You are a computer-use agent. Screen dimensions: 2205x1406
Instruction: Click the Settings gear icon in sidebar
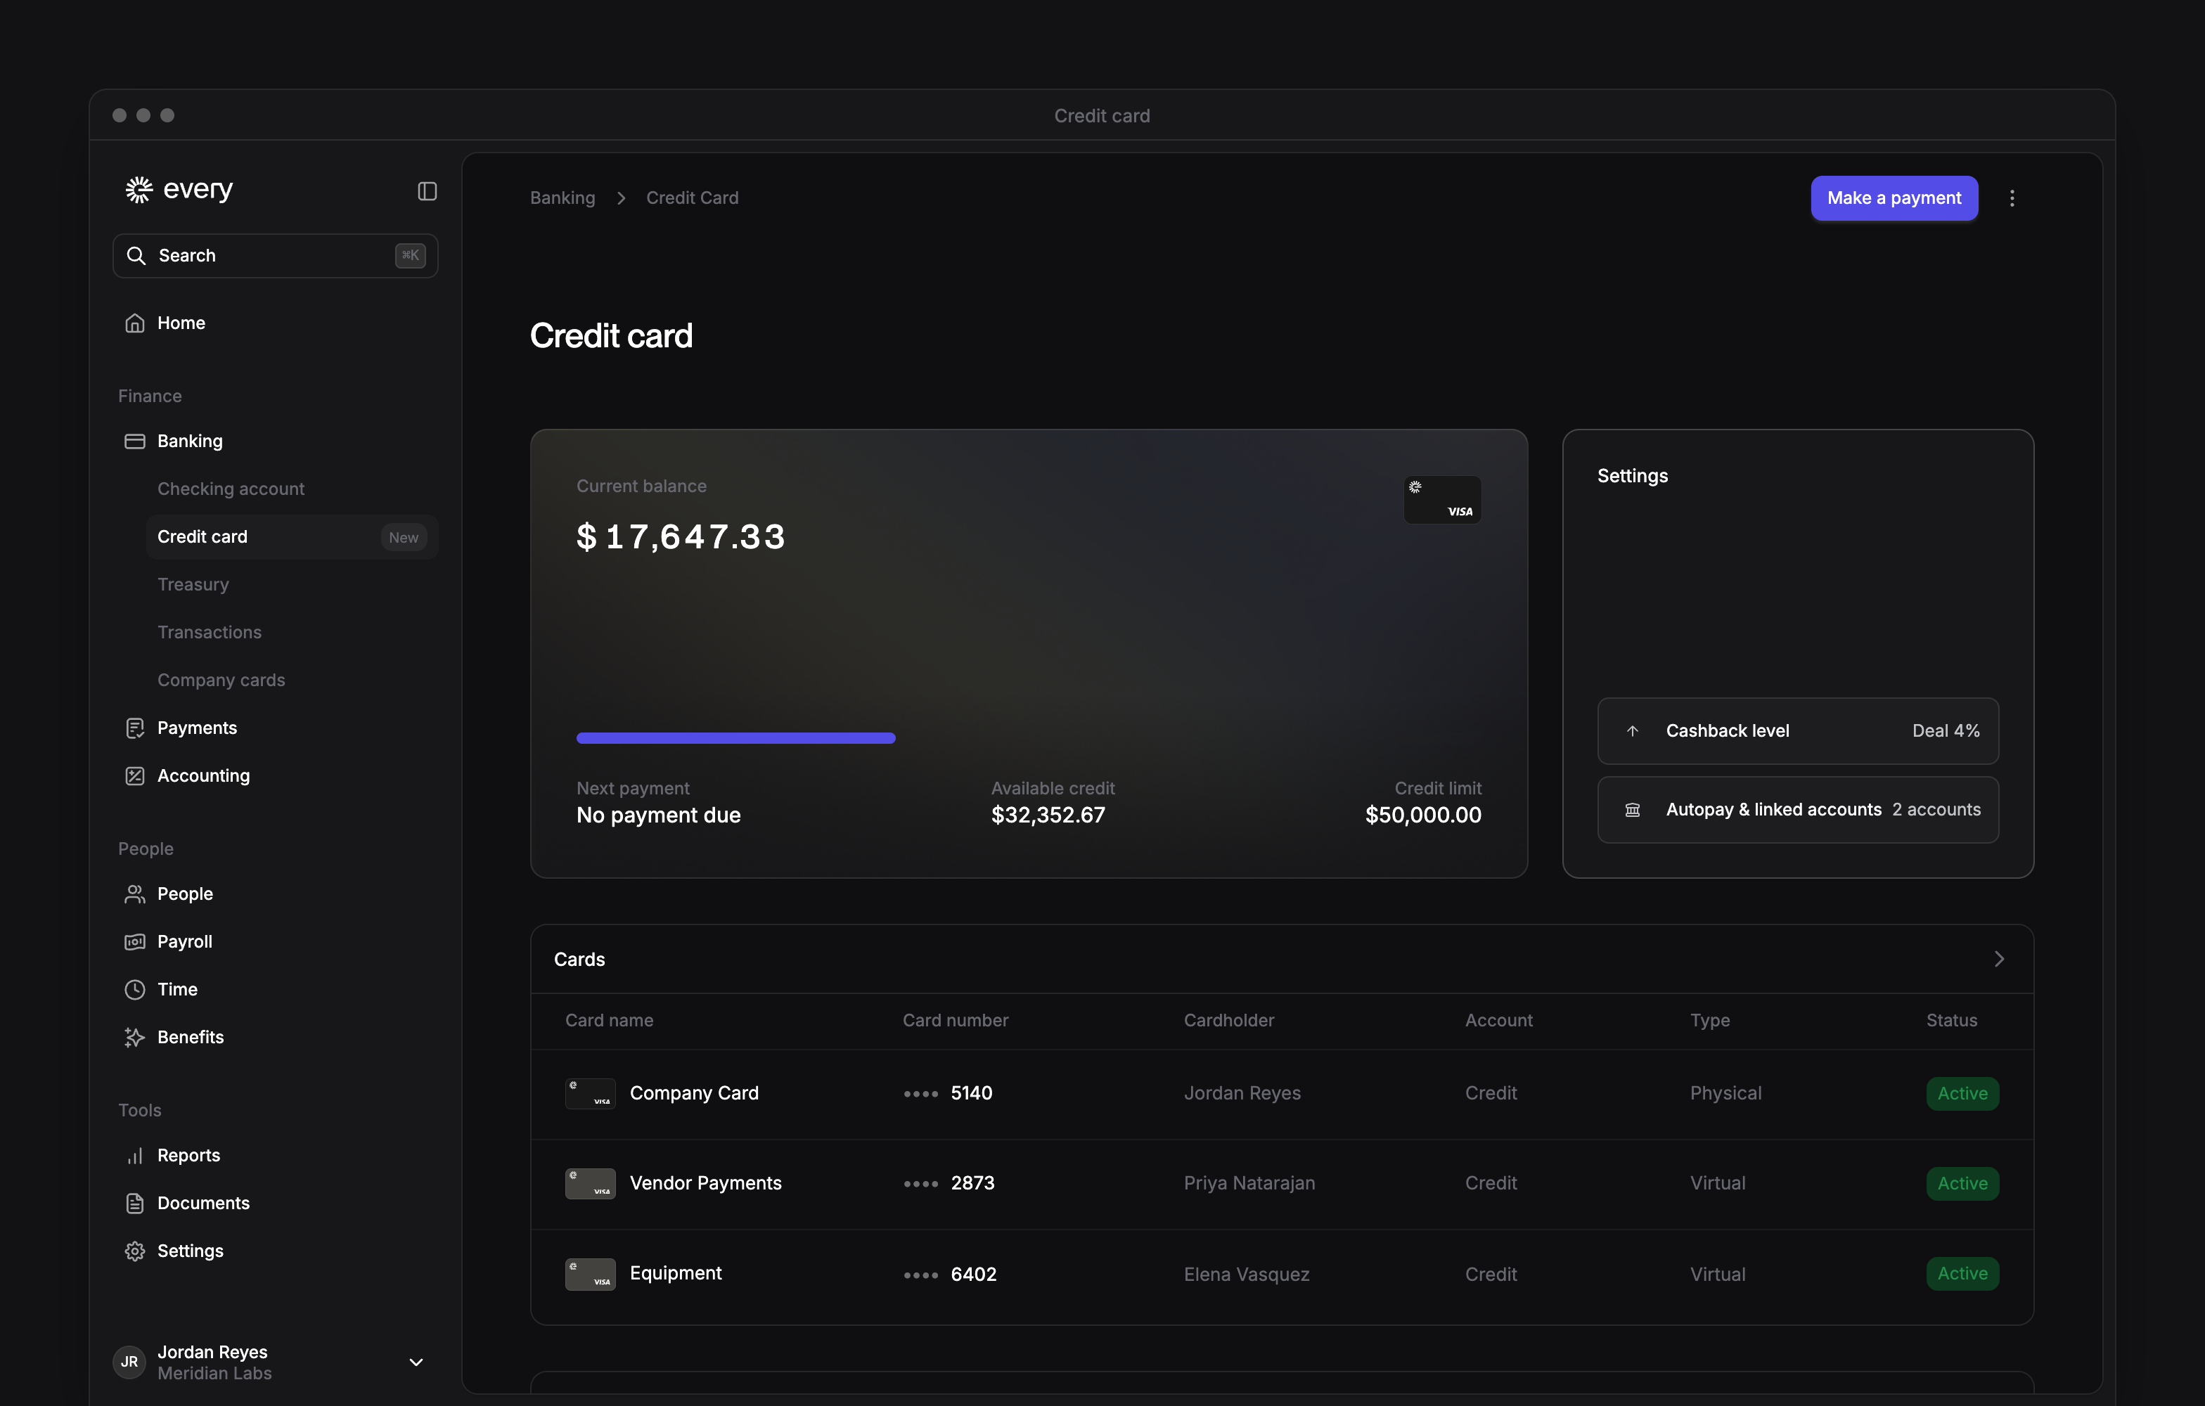click(134, 1251)
